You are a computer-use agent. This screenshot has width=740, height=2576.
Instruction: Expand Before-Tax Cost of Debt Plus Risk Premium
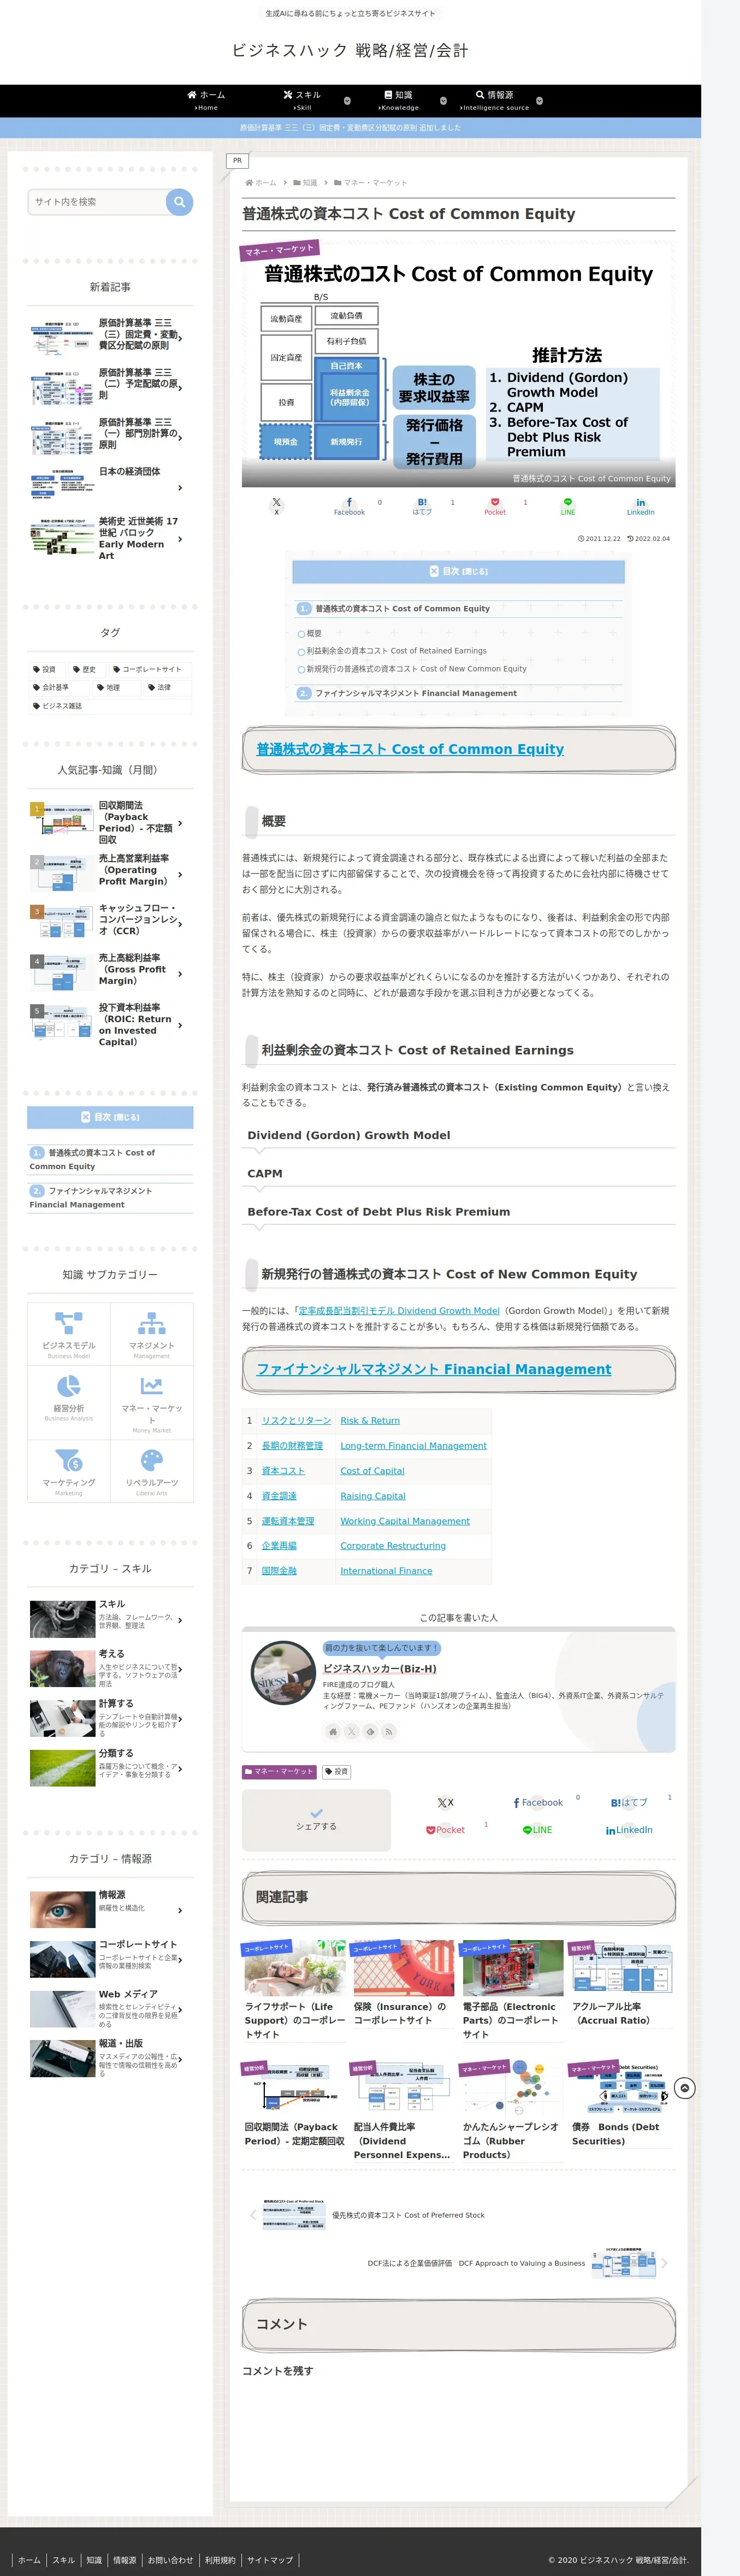pyautogui.click(x=458, y=1211)
